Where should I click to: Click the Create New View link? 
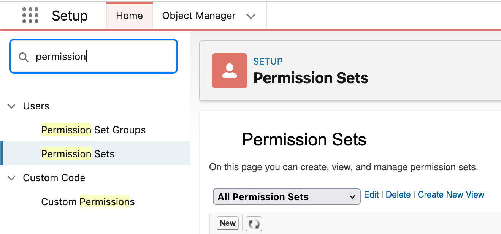451,194
